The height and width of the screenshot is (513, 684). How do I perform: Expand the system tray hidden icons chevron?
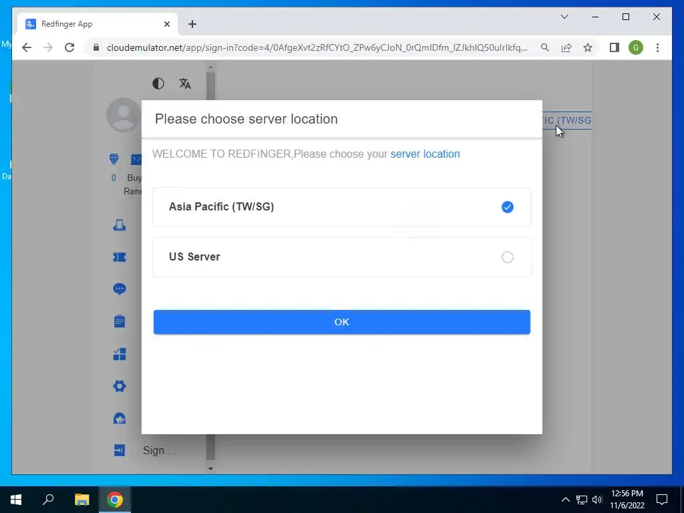565,500
